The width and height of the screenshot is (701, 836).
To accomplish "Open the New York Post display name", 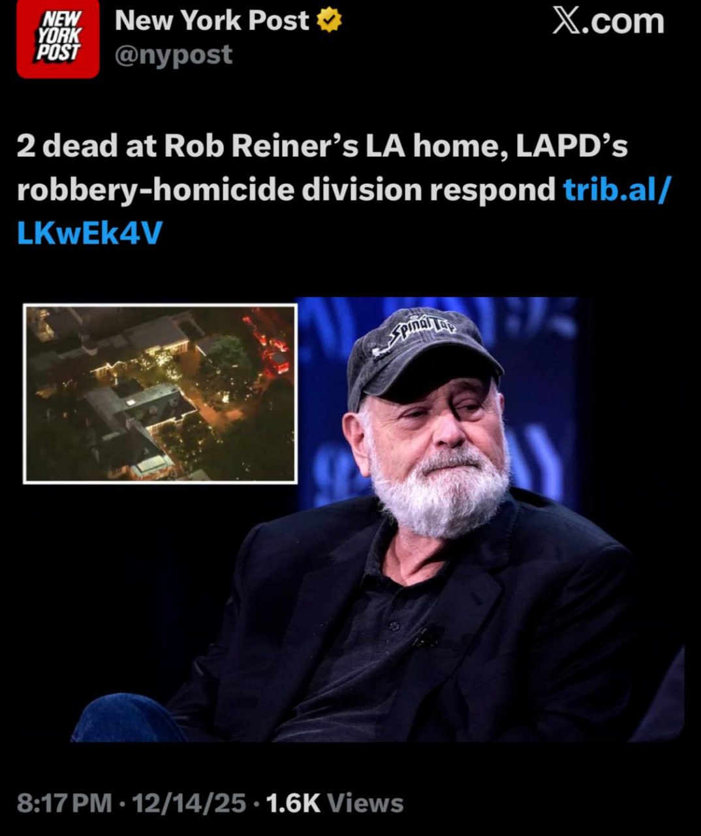I will (x=211, y=22).
